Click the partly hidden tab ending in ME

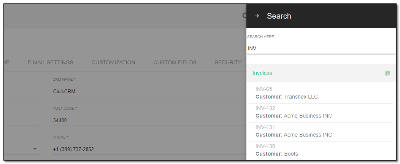coord(7,62)
